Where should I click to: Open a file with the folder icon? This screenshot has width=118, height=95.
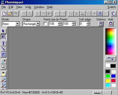[10, 14]
